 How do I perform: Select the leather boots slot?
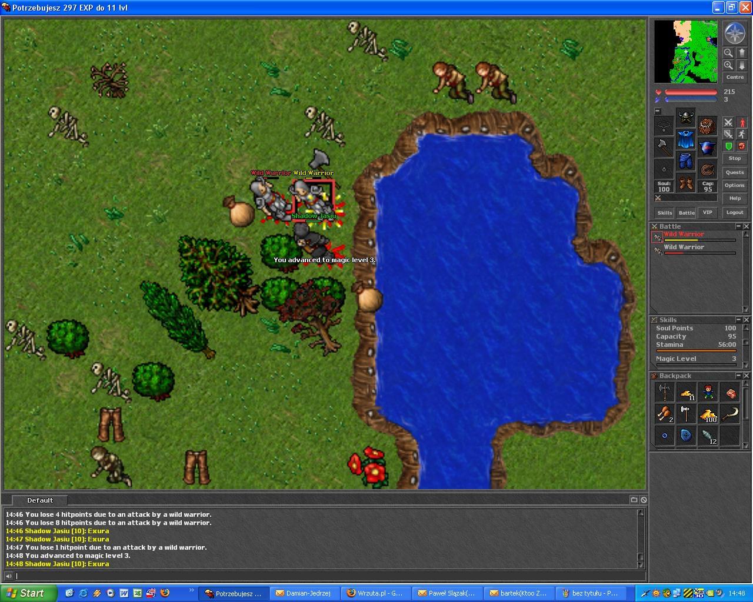coord(685,183)
